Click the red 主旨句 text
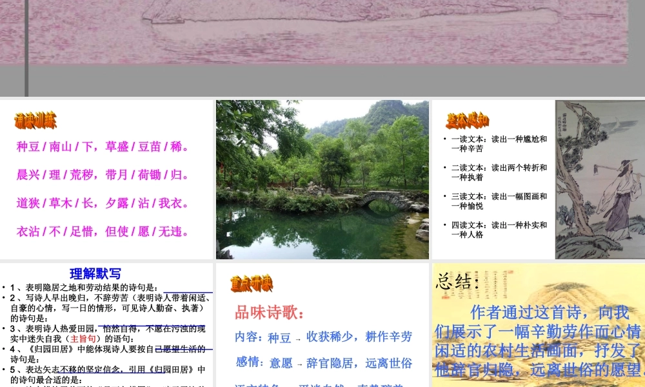The image size is (645, 387). [x=83, y=339]
